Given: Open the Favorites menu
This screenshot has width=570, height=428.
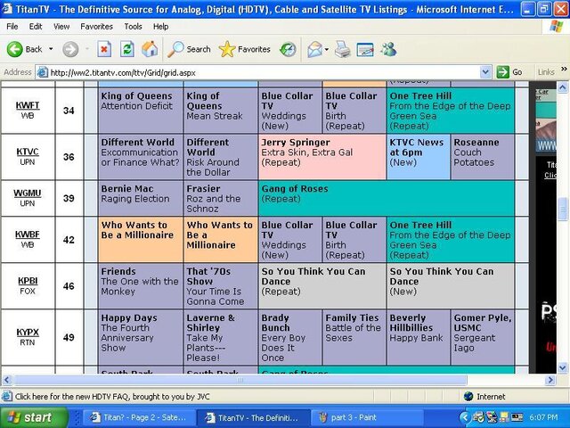Looking at the screenshot, I should (x=97, y=27).
